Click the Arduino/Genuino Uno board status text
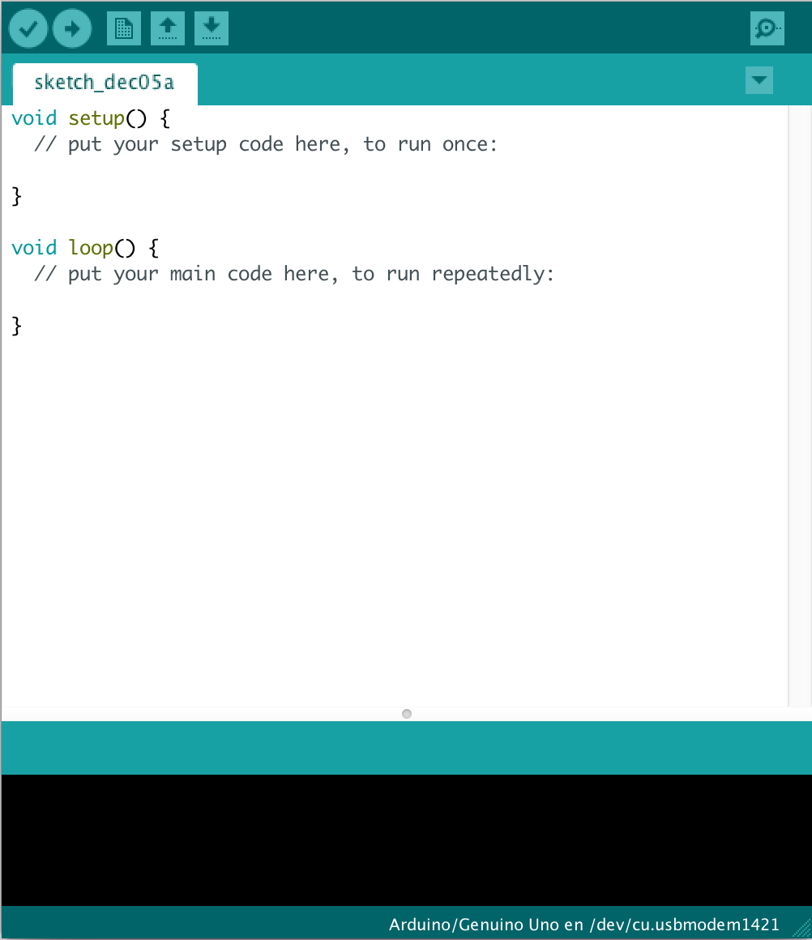 [583, 925]
